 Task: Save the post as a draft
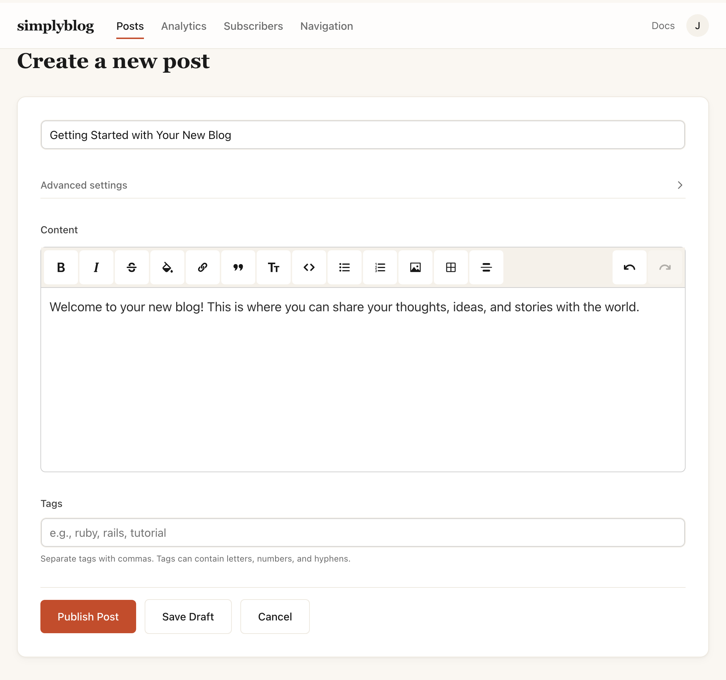188,617
